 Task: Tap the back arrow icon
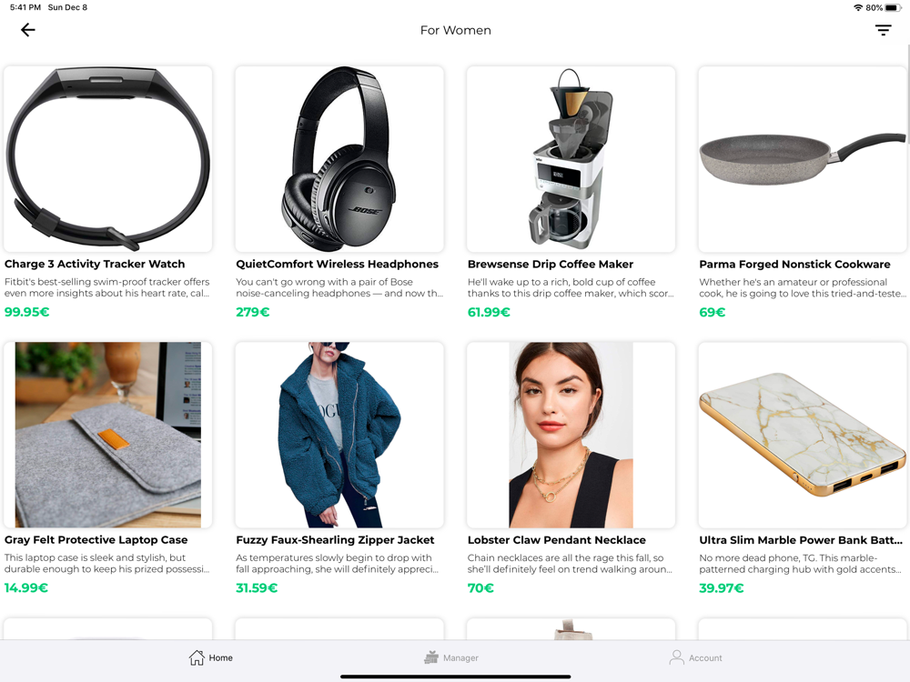click(28, 30)
